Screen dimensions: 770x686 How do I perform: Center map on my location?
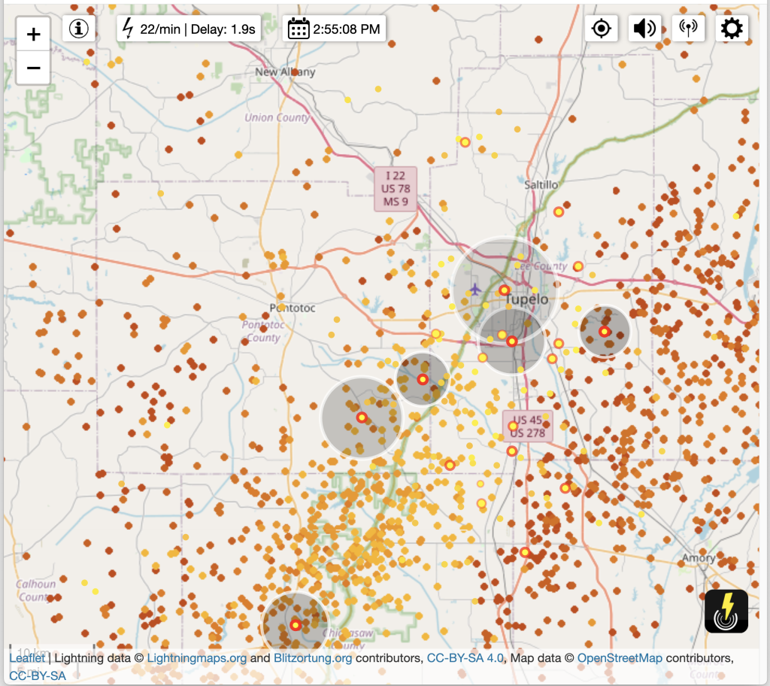[602, 29]
